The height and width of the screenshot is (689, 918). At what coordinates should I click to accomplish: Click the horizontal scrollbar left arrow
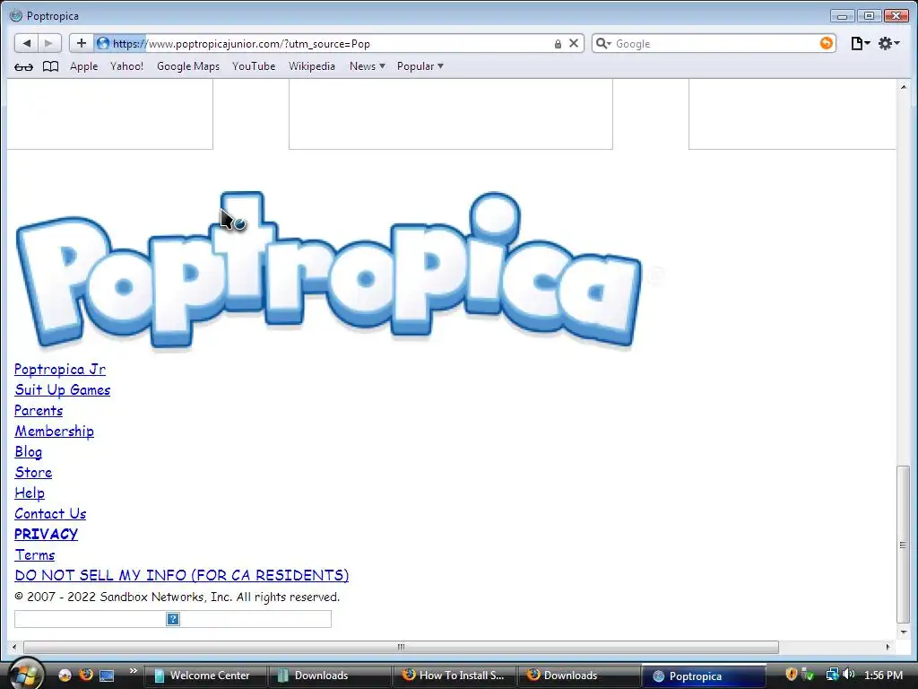(14, 647)
